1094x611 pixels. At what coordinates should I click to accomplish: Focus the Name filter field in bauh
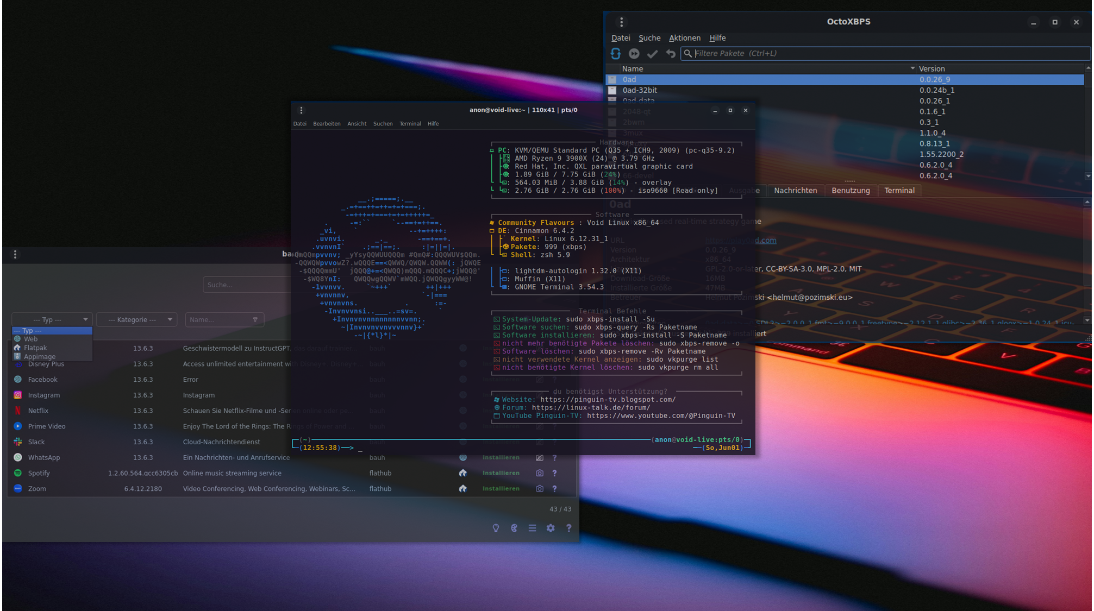(224, 320)
